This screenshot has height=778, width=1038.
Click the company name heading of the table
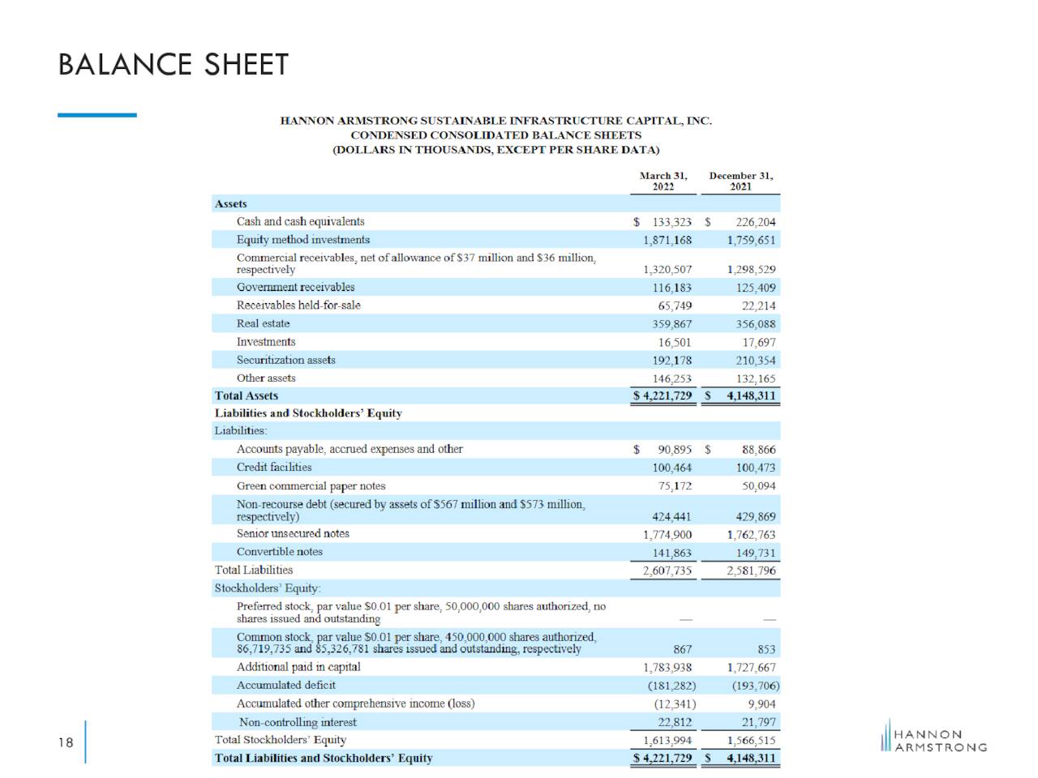click(x=495, y=121)
